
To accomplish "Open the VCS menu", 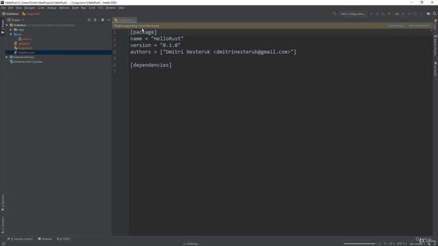I will click(101, 8).
